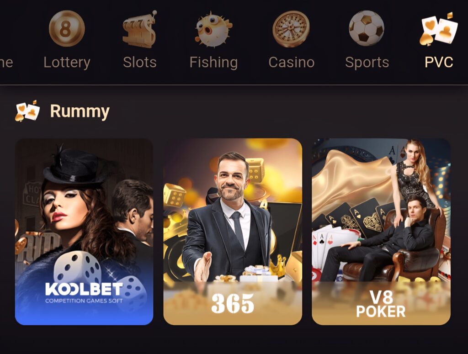Click the V8 Poker label text
Image resolution: width=468 pixels, height=354 pixels.
tap(381, 304)
